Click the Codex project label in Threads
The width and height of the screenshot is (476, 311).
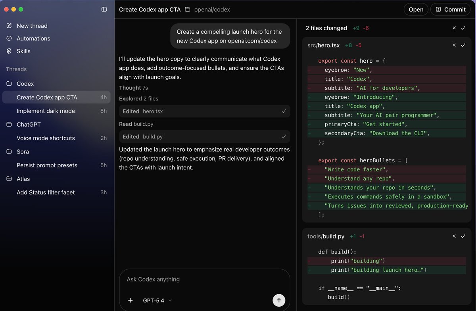coord(25,84)
